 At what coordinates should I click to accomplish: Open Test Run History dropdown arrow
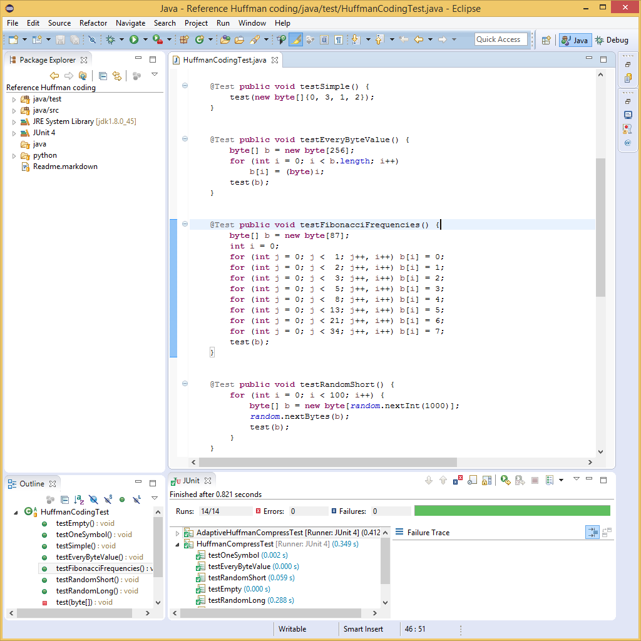pyautogui.click(x=562, y=480)
